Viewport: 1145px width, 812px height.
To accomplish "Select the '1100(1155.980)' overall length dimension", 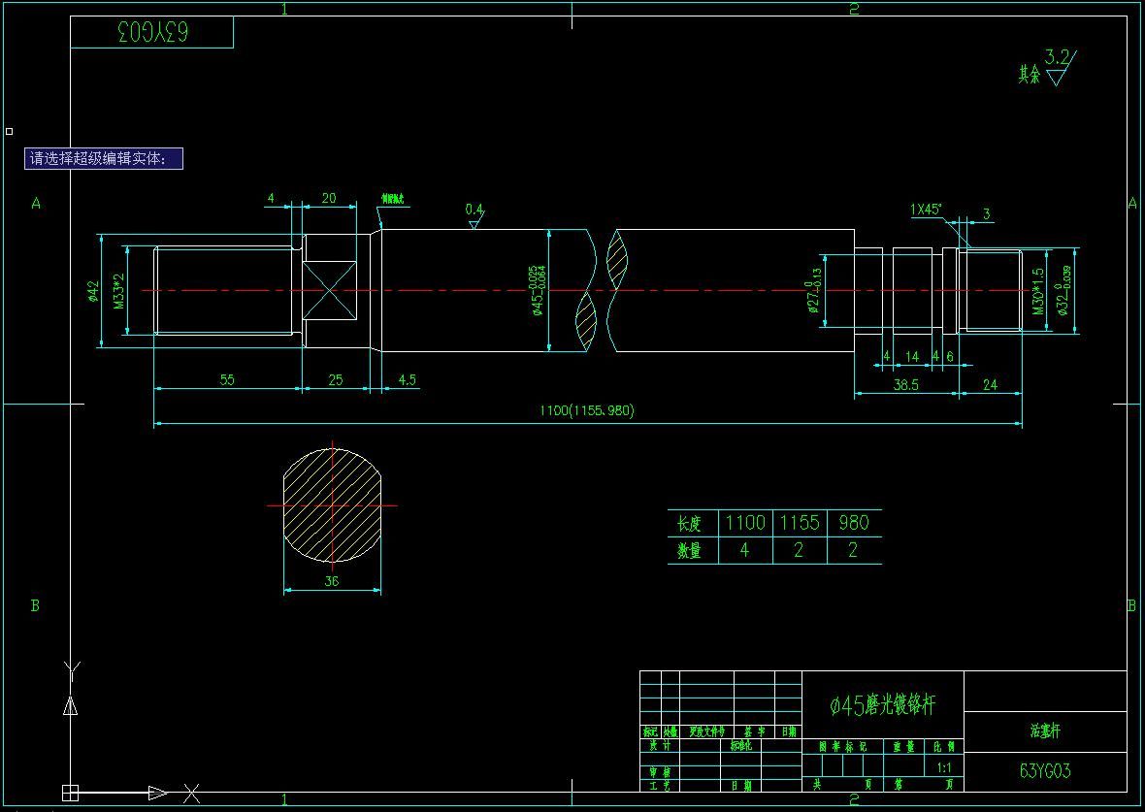I will (x=587, y=410).
